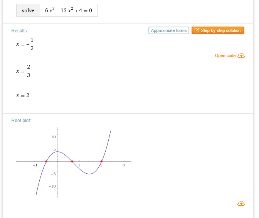The width and height of the screenshot is (259, 218).
Task: Follow the Open code link
Action: tap(225, 56)
